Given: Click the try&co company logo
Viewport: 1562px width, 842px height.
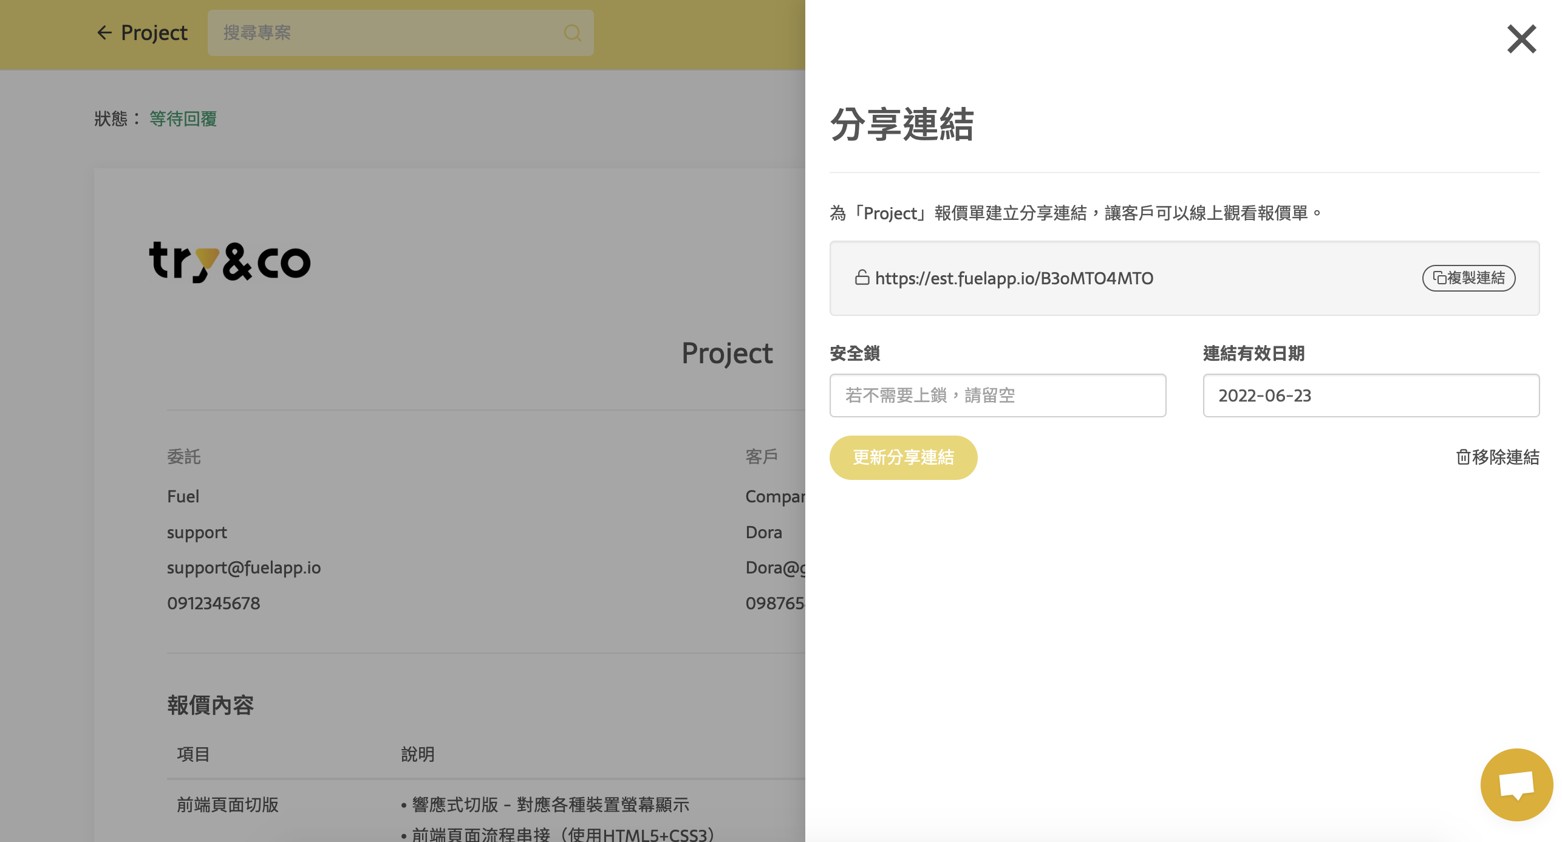Looking at the screenshot, I should pos(230,262).
